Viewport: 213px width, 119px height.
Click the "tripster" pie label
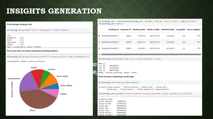tap(64, 94)
